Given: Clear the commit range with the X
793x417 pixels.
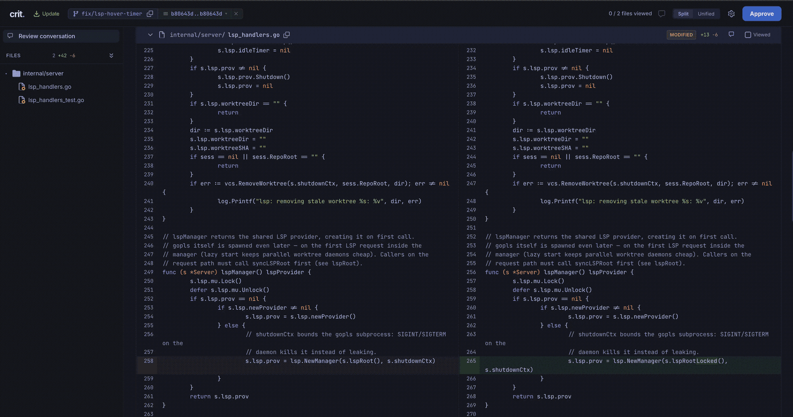Looking at the screenshot, I should [x=236, y=14].
